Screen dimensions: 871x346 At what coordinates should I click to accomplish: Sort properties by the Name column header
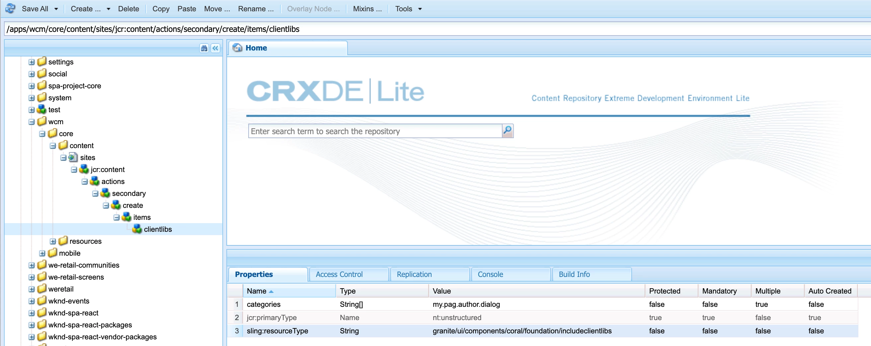(x=289, y=291)
